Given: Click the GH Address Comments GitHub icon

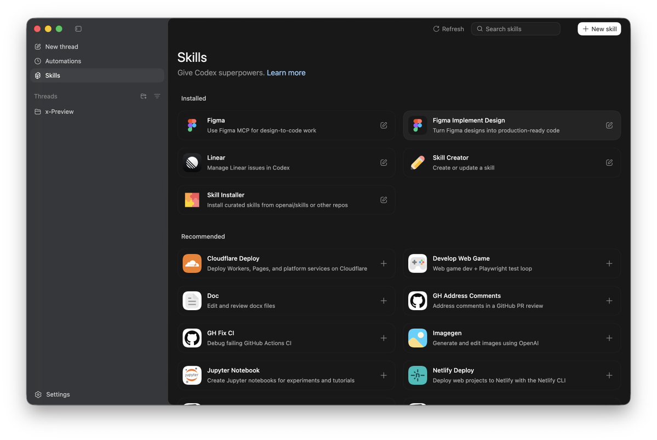Looking at the screenshot, I should (418, 301).
